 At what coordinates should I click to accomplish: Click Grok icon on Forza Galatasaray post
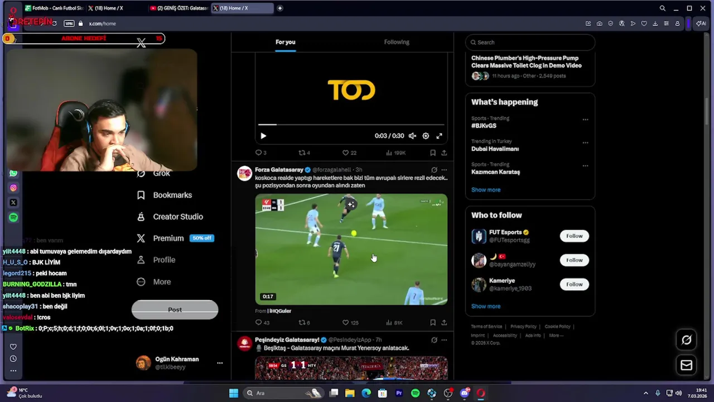point(434,170)
